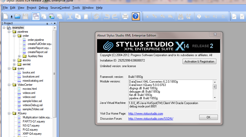Viewport: 246px width, 137px height.
Task: Open the Tools menu
Action: [x=76, y=8]
